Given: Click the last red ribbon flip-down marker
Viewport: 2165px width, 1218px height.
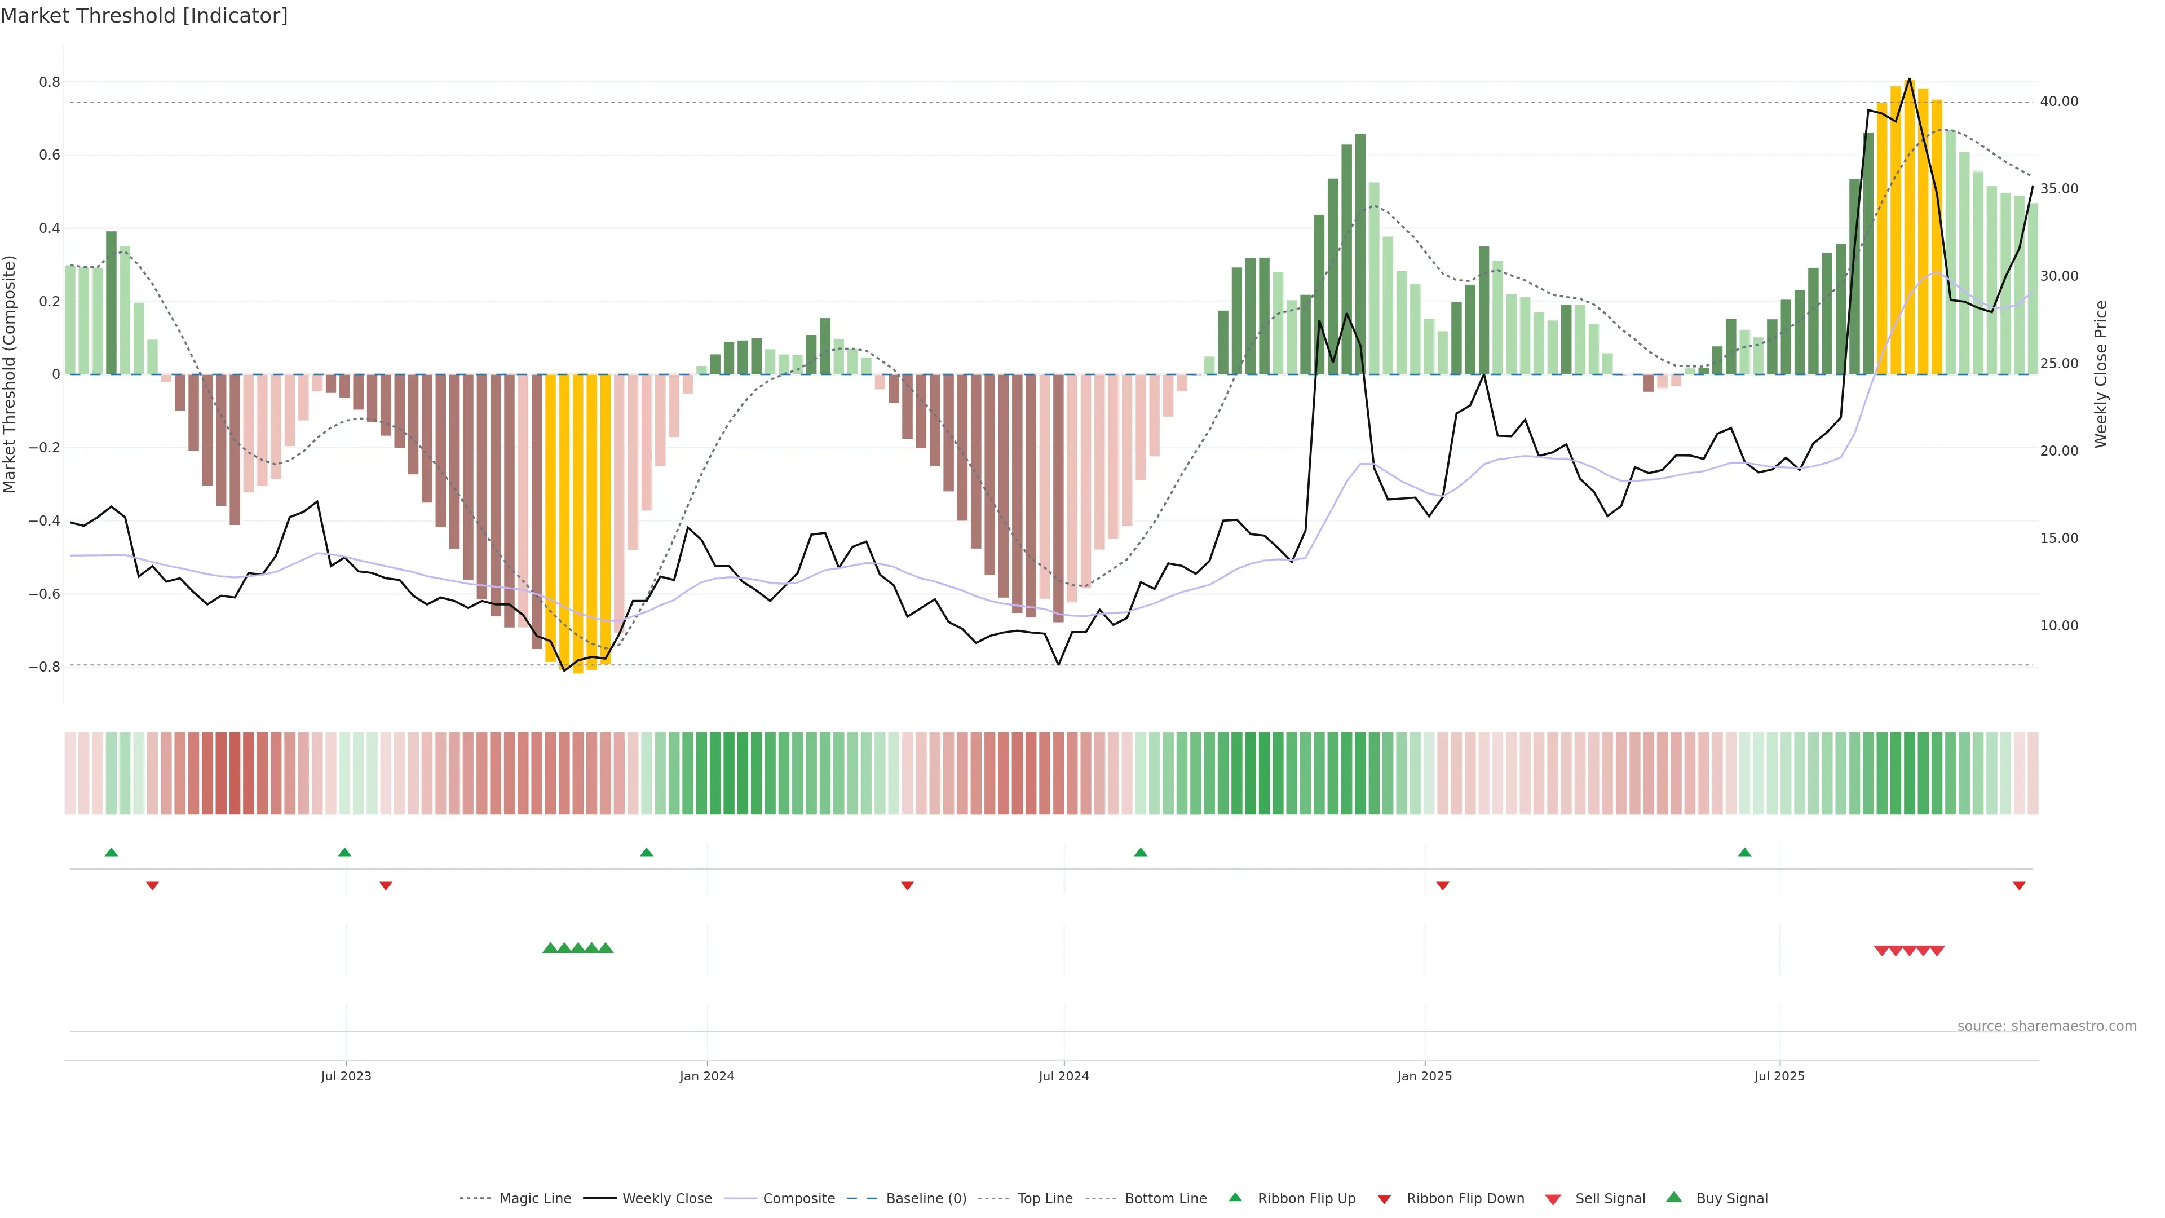Looking at the screenshot, I should pos(2019,885).
